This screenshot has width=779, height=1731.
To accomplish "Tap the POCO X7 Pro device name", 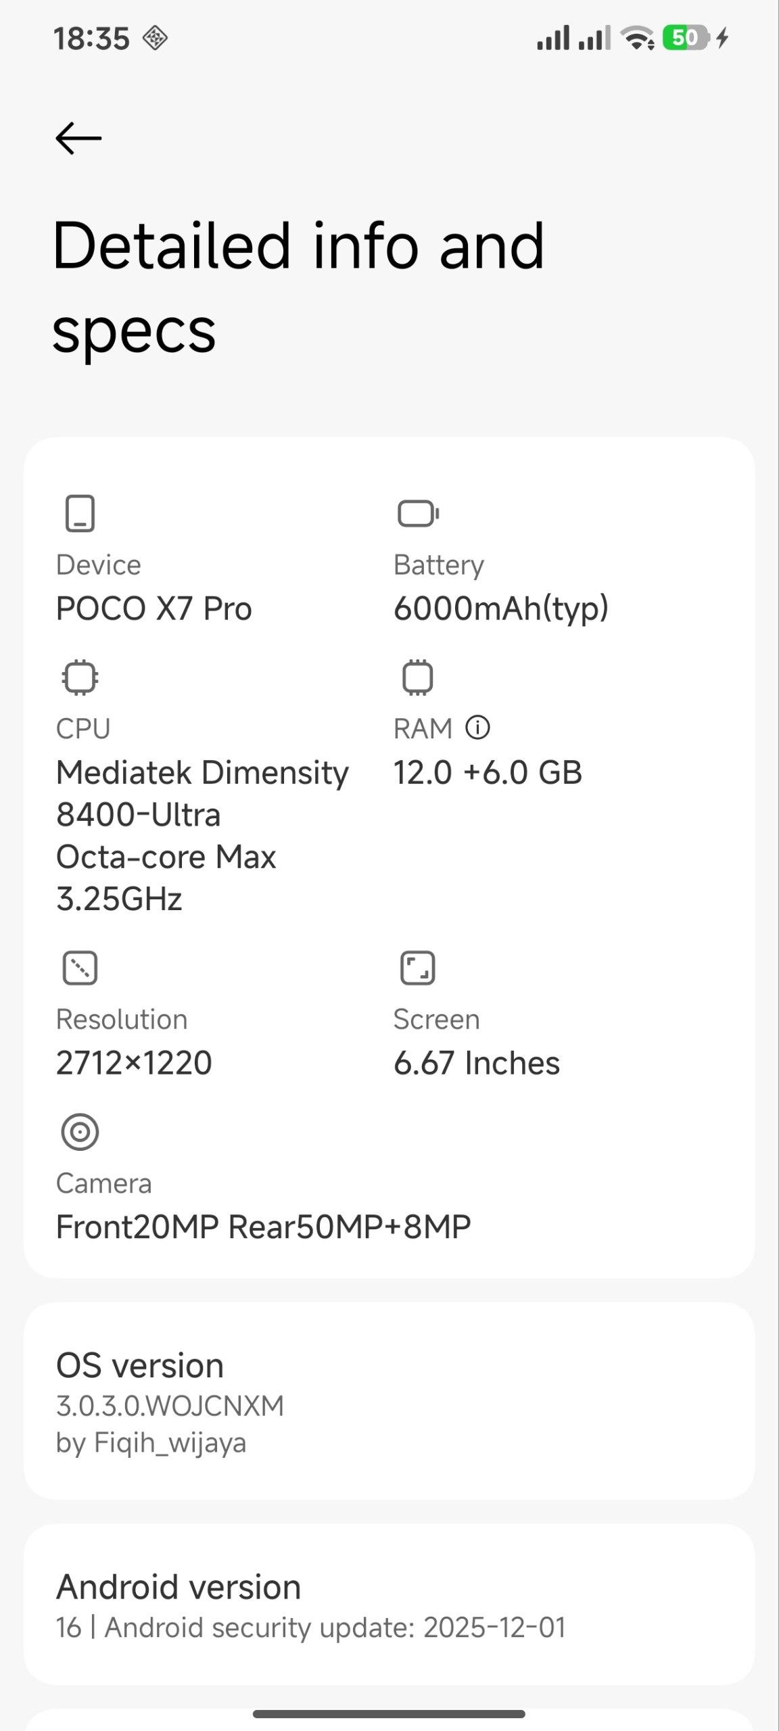I will (154, 609).
